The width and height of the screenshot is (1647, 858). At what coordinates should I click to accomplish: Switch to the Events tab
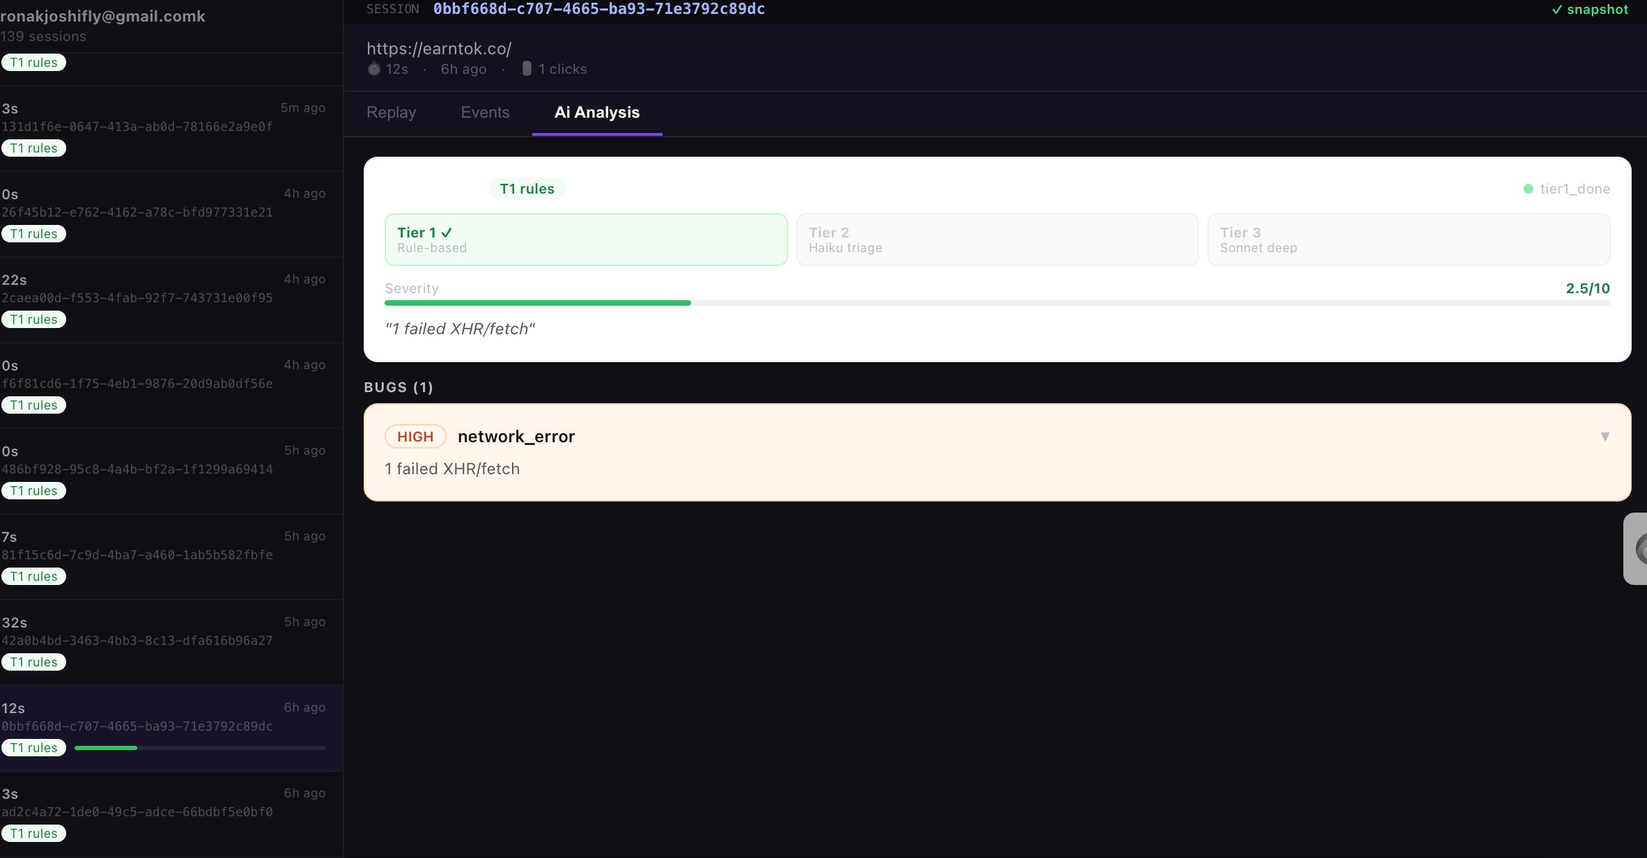485,112
